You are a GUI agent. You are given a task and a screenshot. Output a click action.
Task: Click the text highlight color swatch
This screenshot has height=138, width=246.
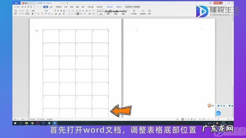point(56,14)
